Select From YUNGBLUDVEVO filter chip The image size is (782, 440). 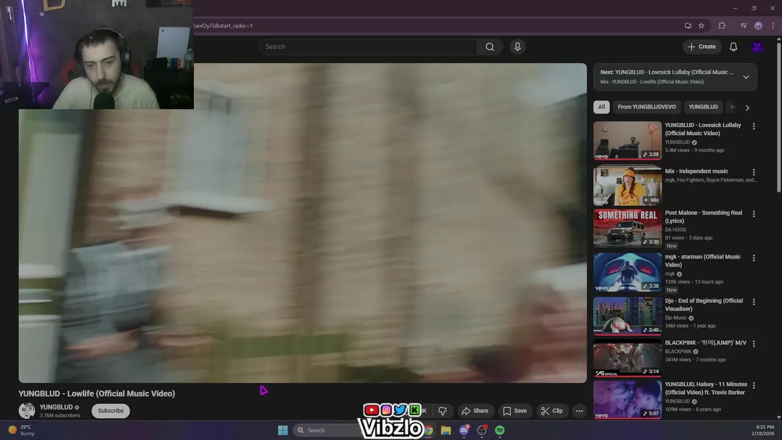pos(646,107)
